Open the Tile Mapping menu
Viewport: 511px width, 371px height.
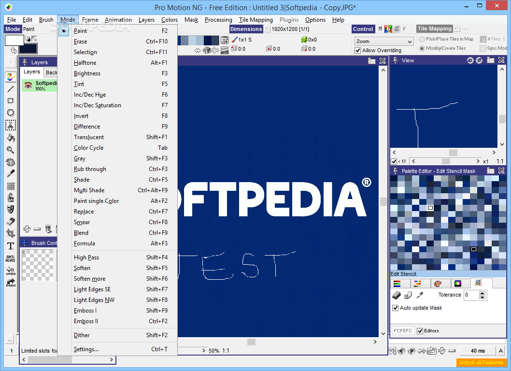[256, 20]
